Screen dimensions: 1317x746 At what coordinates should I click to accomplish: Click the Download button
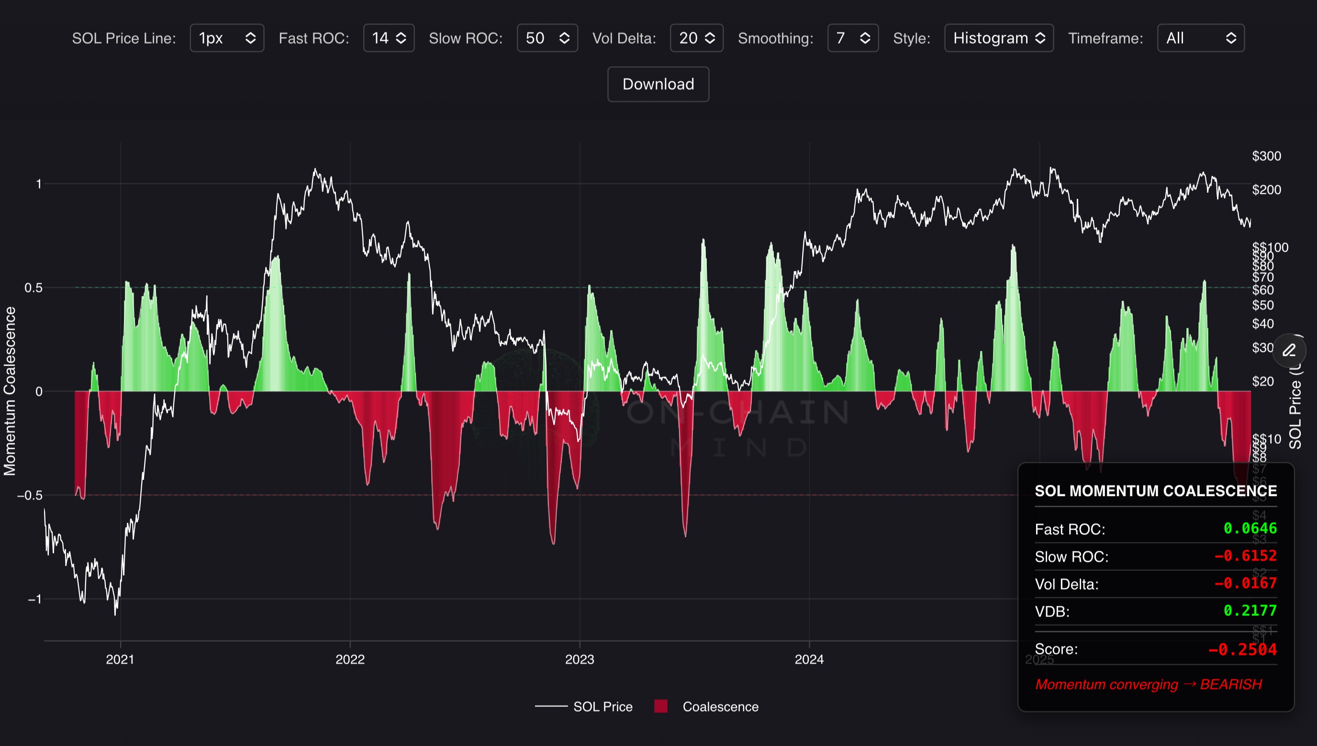(x=658, y=84)
